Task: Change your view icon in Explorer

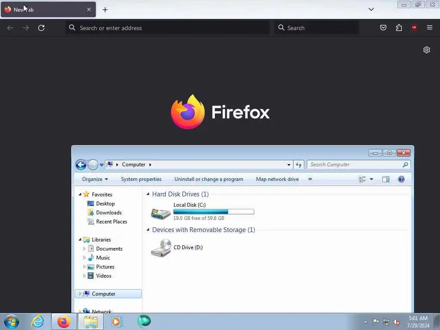Action: 362,179
